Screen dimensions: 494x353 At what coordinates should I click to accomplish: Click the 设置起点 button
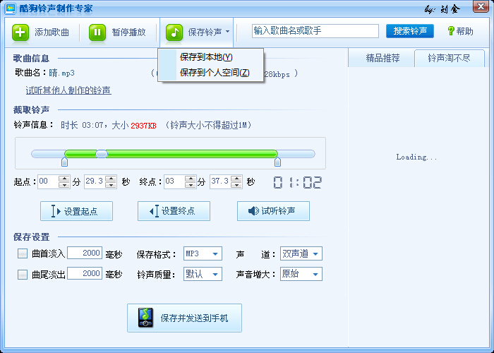tap(76, 211)
